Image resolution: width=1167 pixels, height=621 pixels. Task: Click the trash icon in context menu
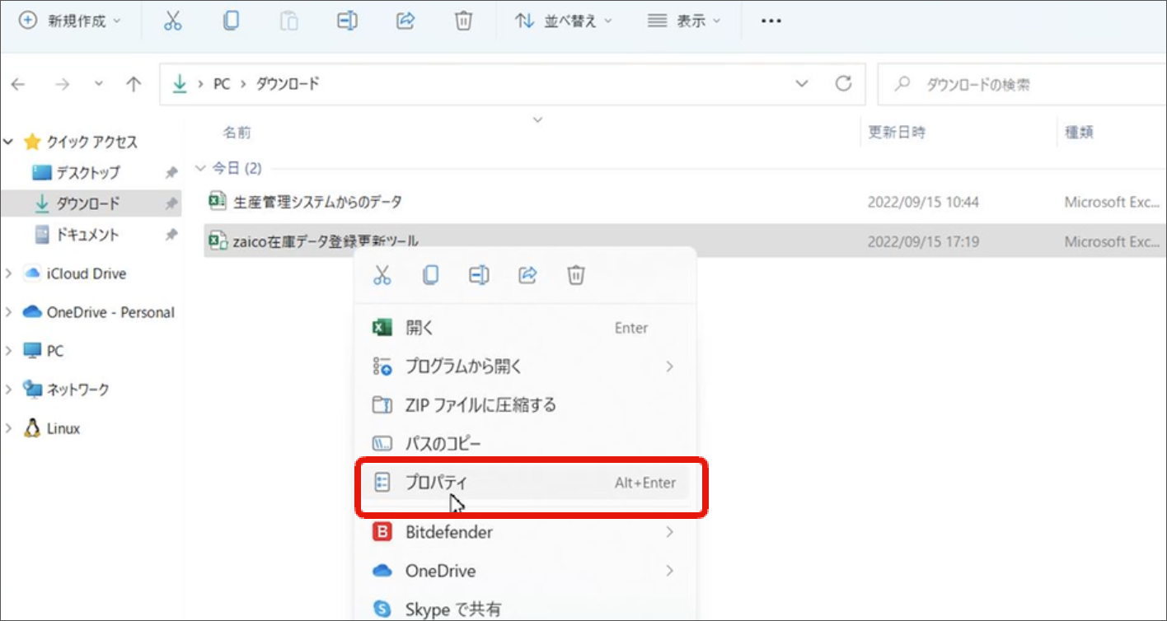576,275
